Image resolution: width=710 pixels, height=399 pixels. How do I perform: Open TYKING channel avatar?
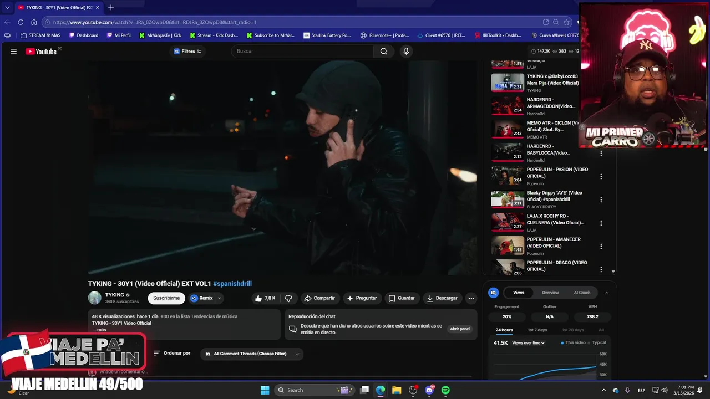point(95,298)
